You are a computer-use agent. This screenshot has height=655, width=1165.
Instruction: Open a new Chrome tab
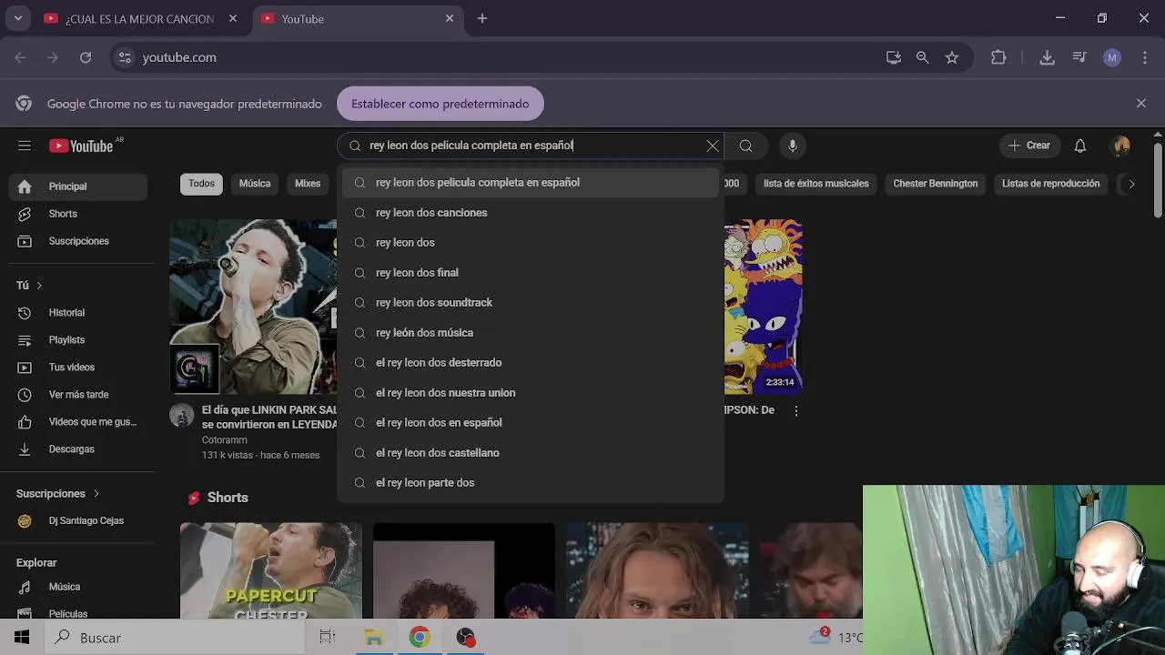(x=482, y=18)
